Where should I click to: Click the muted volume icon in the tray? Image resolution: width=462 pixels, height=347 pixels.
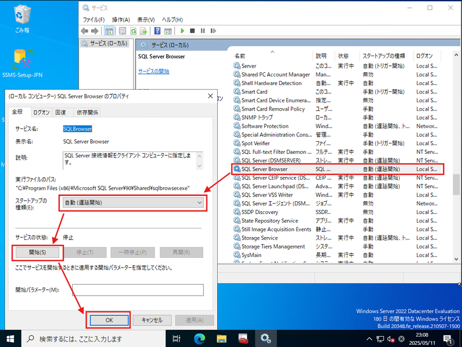(391, 339)
